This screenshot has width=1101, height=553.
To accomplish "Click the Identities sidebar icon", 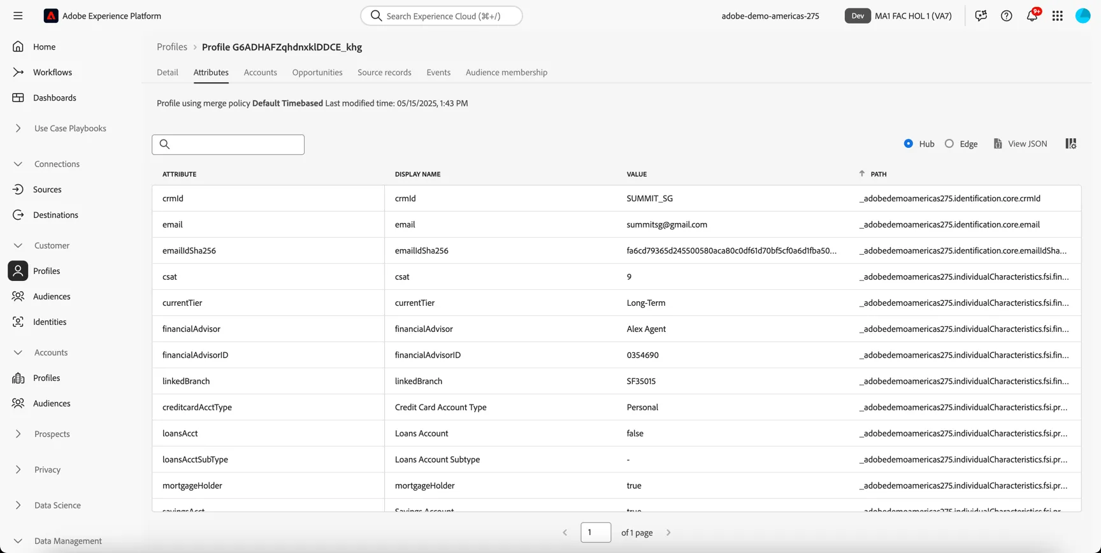I will tap(18, 322).
